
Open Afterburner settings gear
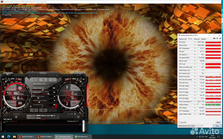click(x=34, y=110)
